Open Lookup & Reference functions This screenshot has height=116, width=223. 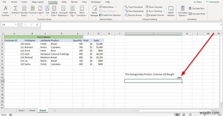tap(63, 11)
